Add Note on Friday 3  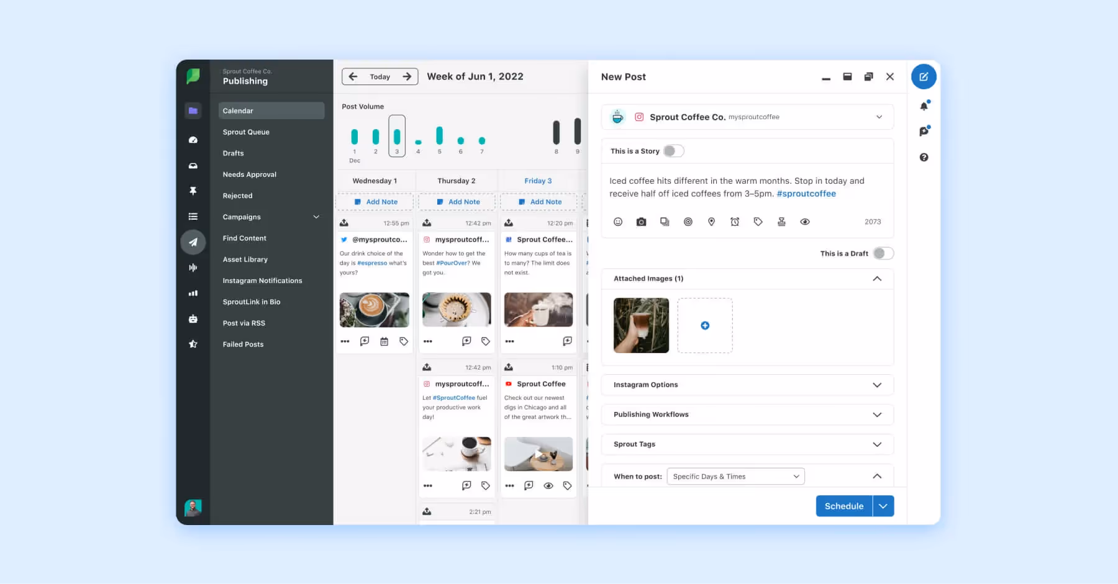pyautogui.click(x=539, y=202)
